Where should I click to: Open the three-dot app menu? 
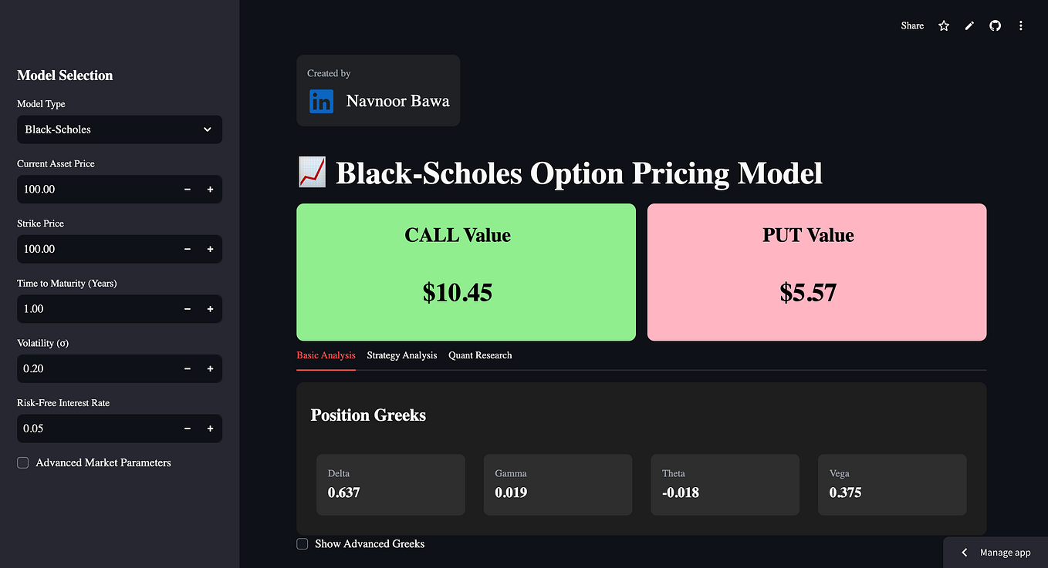[x=1021, y=25]
